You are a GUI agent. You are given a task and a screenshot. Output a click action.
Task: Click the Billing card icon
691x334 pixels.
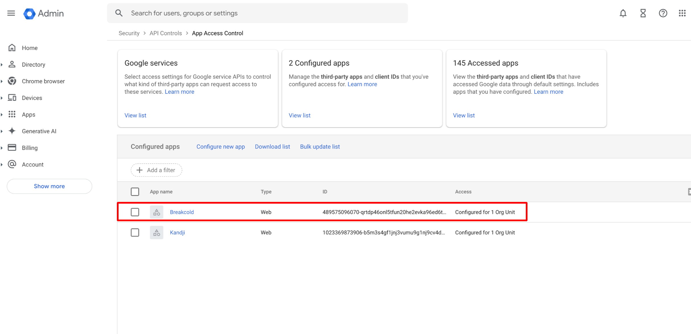12,147
